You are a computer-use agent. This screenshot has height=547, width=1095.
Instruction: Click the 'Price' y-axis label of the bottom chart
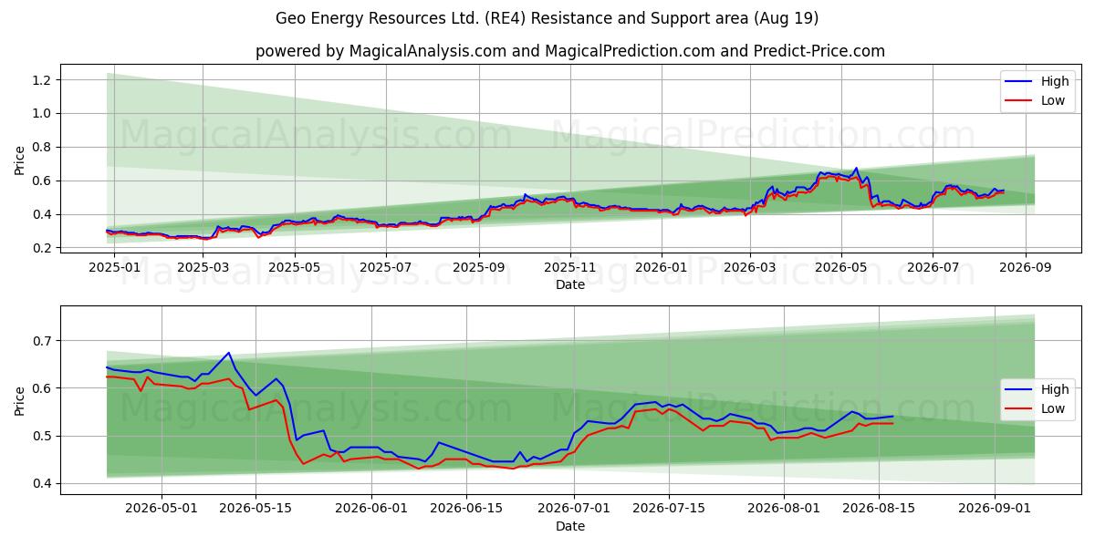[x=20, y=401]
